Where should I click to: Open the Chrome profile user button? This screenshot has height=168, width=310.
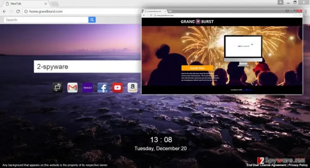point(281,2)
